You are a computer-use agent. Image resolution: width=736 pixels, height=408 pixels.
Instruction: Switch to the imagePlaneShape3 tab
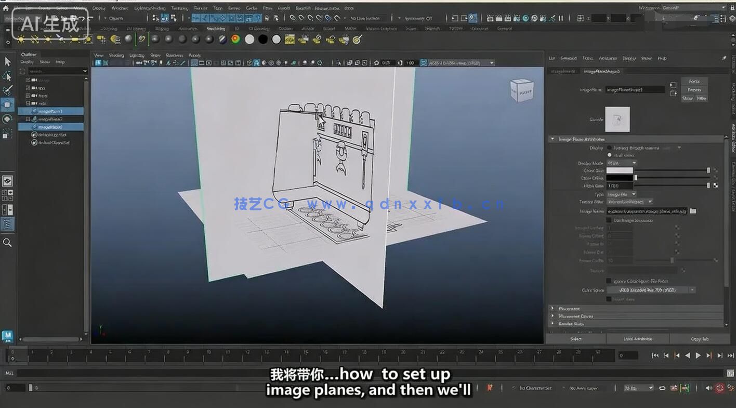pos(602,71)
